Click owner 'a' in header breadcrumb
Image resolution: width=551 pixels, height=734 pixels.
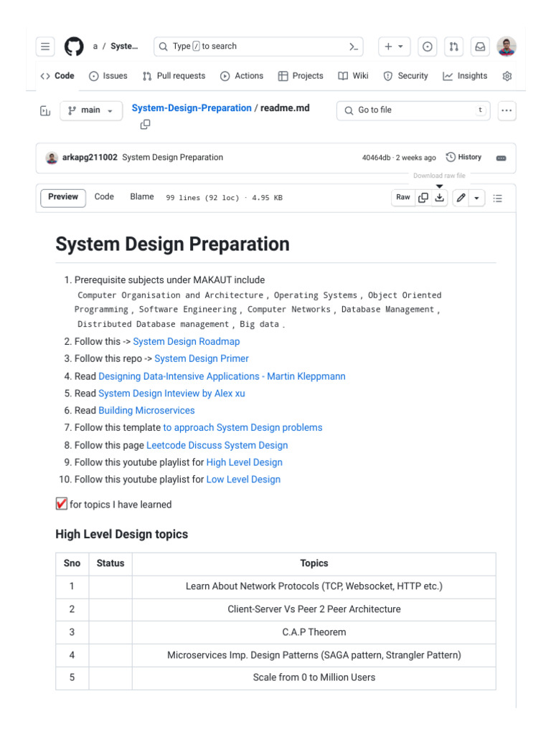95,47
